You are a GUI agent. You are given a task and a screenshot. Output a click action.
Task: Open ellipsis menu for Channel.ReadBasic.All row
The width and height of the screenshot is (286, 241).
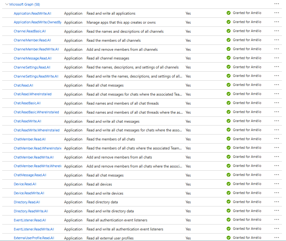[x=276, y=31]
